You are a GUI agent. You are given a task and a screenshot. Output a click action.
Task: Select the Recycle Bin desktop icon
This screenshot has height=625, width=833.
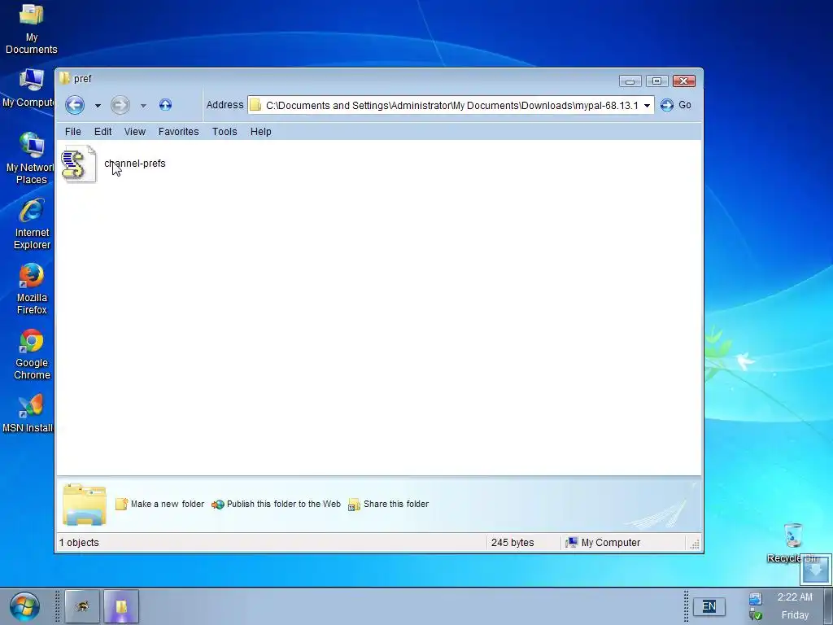793,542
